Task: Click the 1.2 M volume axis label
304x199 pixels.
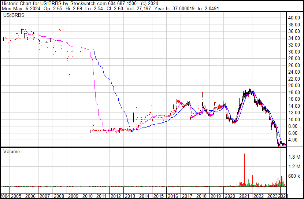Action: (x=294, y=166)
